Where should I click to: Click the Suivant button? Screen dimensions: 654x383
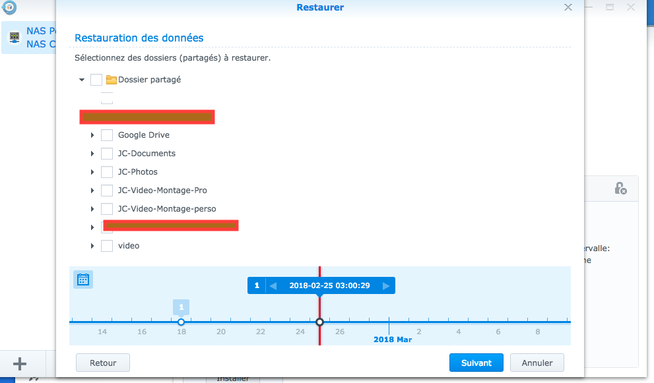(476, 363)
